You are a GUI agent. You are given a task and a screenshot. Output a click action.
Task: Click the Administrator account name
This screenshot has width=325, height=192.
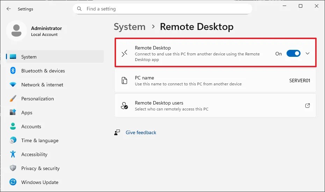tap(46, 28)
